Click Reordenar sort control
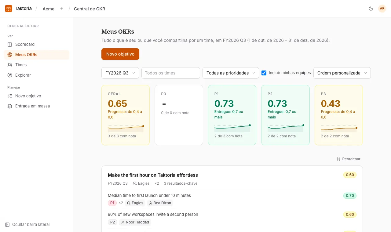The width and height of the screenshot is (391, 232). (349, 159)
